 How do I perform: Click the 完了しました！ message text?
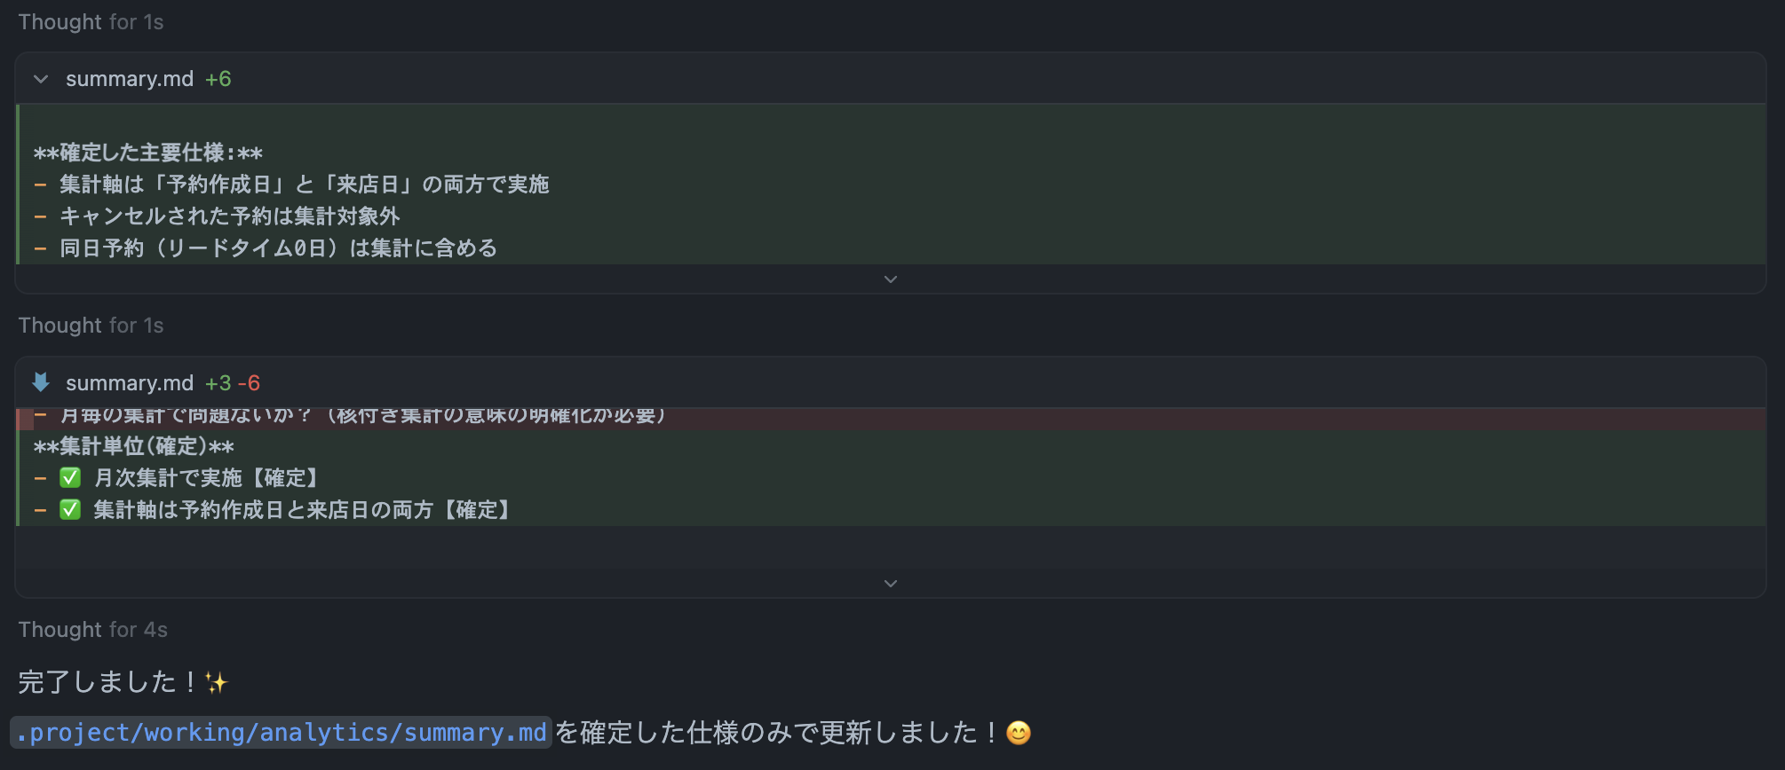(x=107, y=682)
